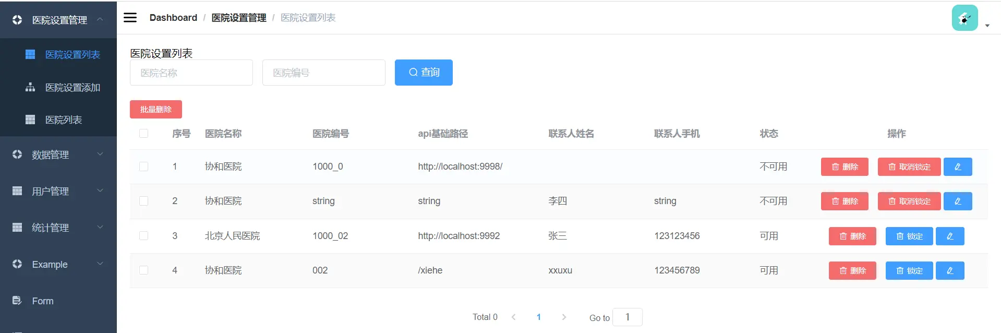Image resolution: width=1001 pixels, height=333 pixels.
Task: Click the 用户管理 sidebar icon
Action: coord(17,191)
